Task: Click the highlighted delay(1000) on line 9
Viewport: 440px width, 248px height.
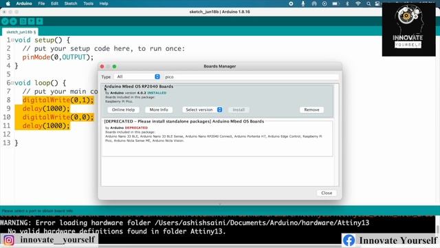Action: 46,109
